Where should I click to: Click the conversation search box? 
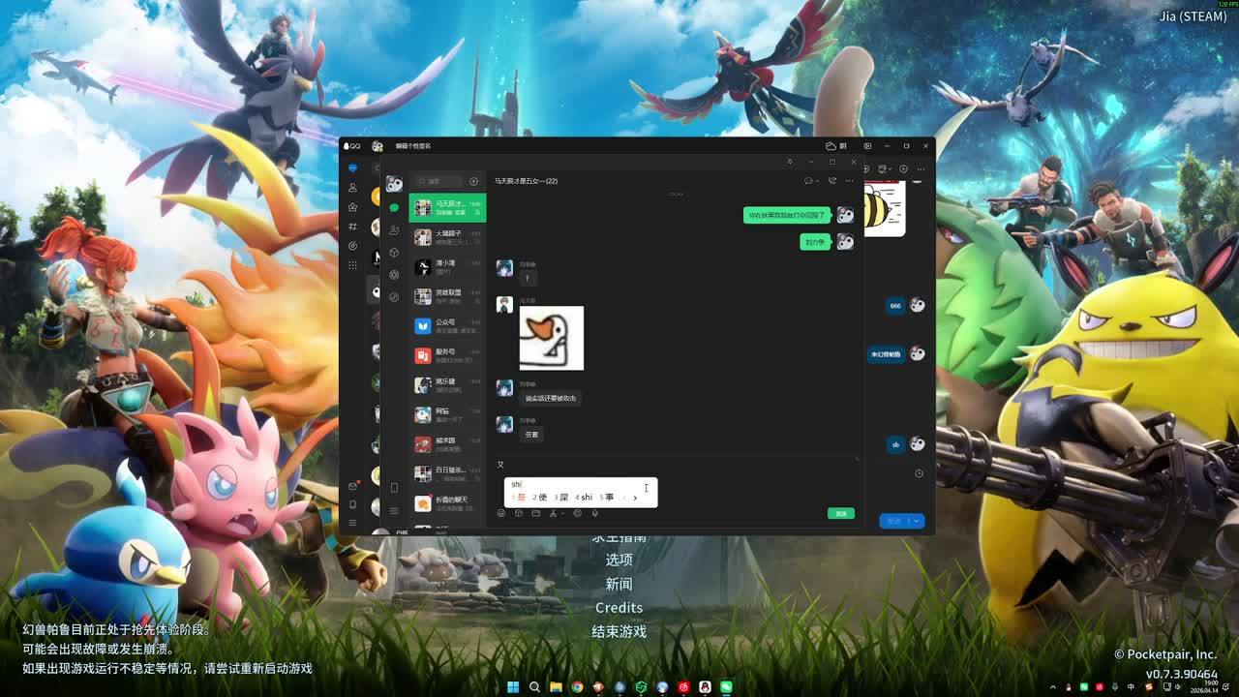[440, 181]
